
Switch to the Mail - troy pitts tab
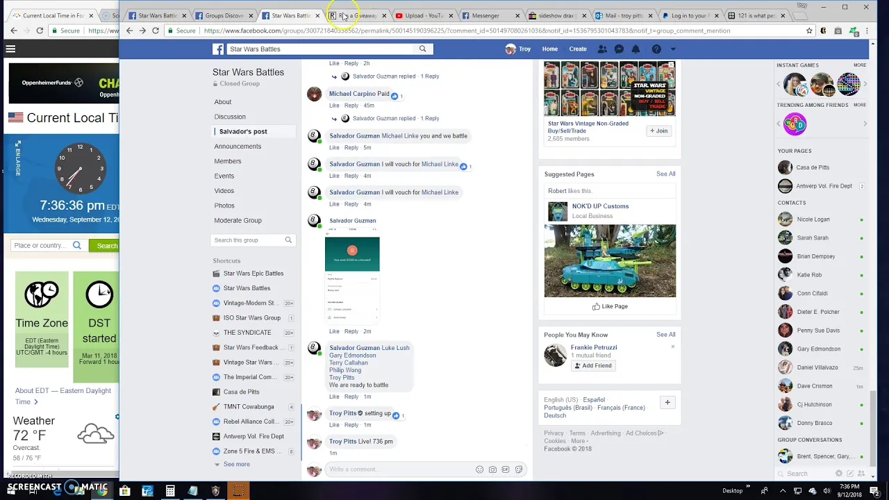(624, 15)
